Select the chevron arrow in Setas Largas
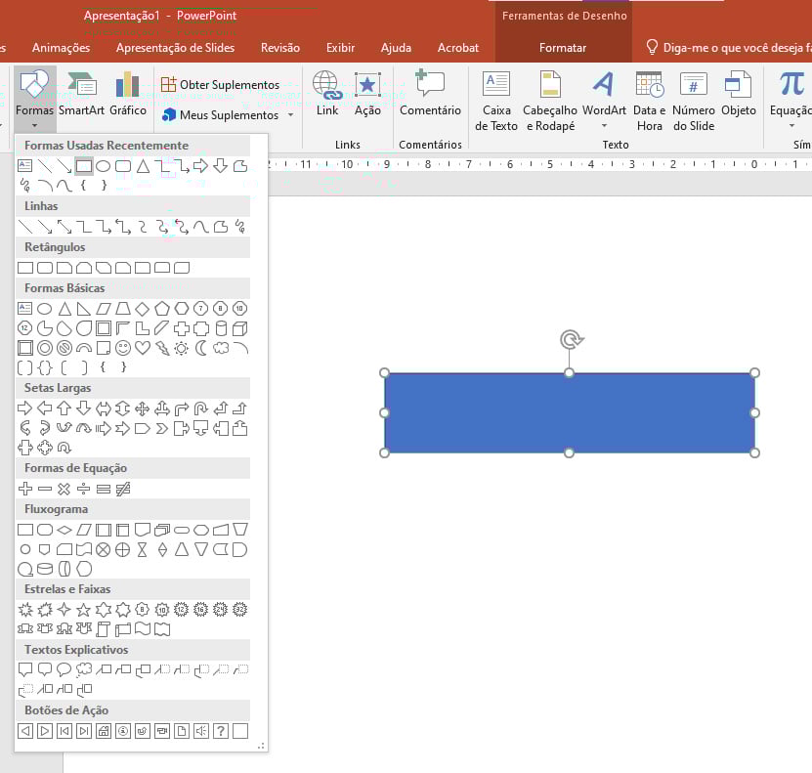Image resolution: width=812 pixels, height=773 pixels. pos(161,428)
